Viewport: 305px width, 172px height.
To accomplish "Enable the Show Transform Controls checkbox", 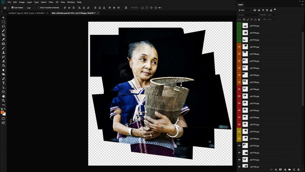I will pos(38,7).
